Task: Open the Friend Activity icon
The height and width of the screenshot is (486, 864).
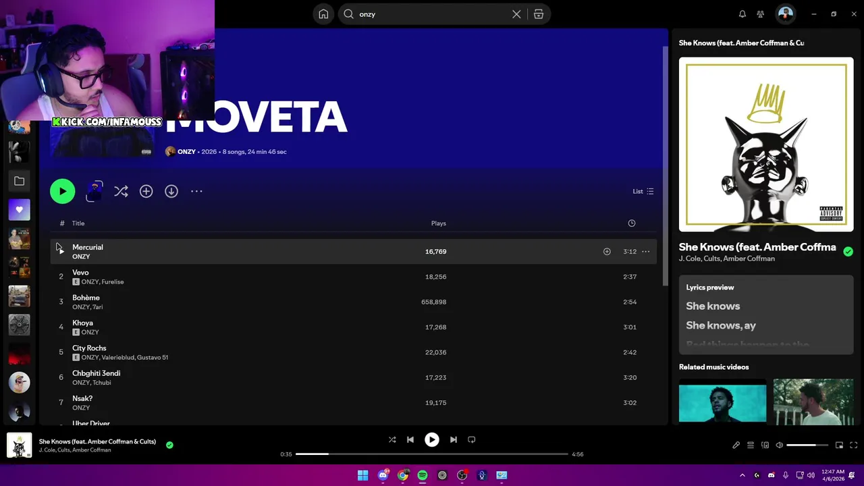Action: 761,14
